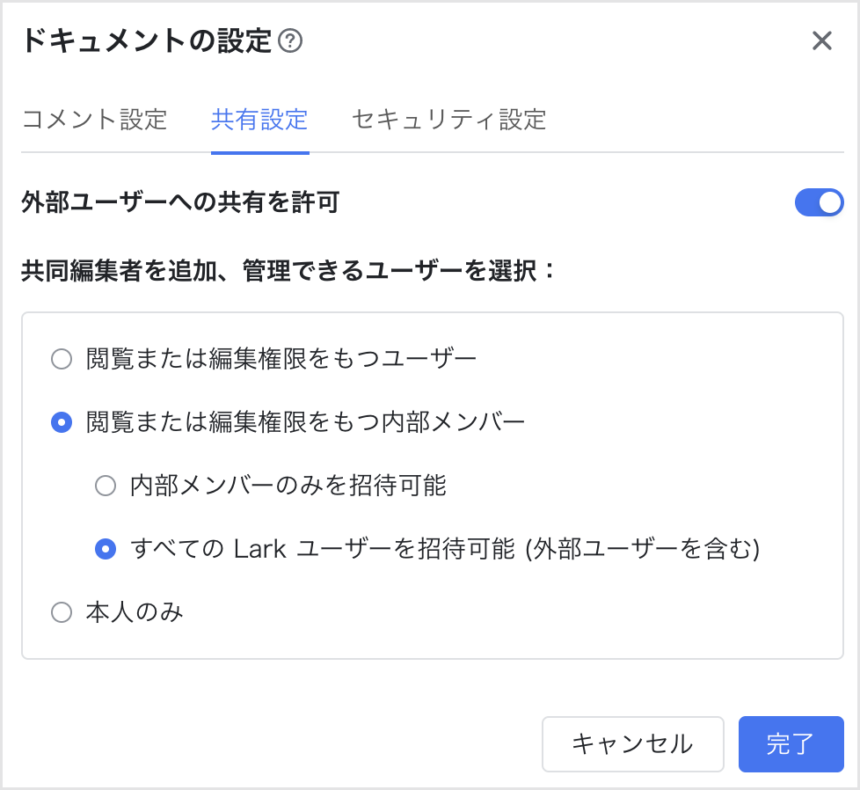Select the 本人のみ radio circle

[62, 612]
